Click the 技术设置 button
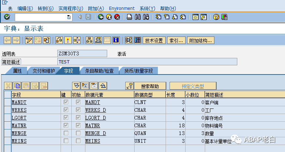This screenshot has height=152, width=285. point(154,40)
